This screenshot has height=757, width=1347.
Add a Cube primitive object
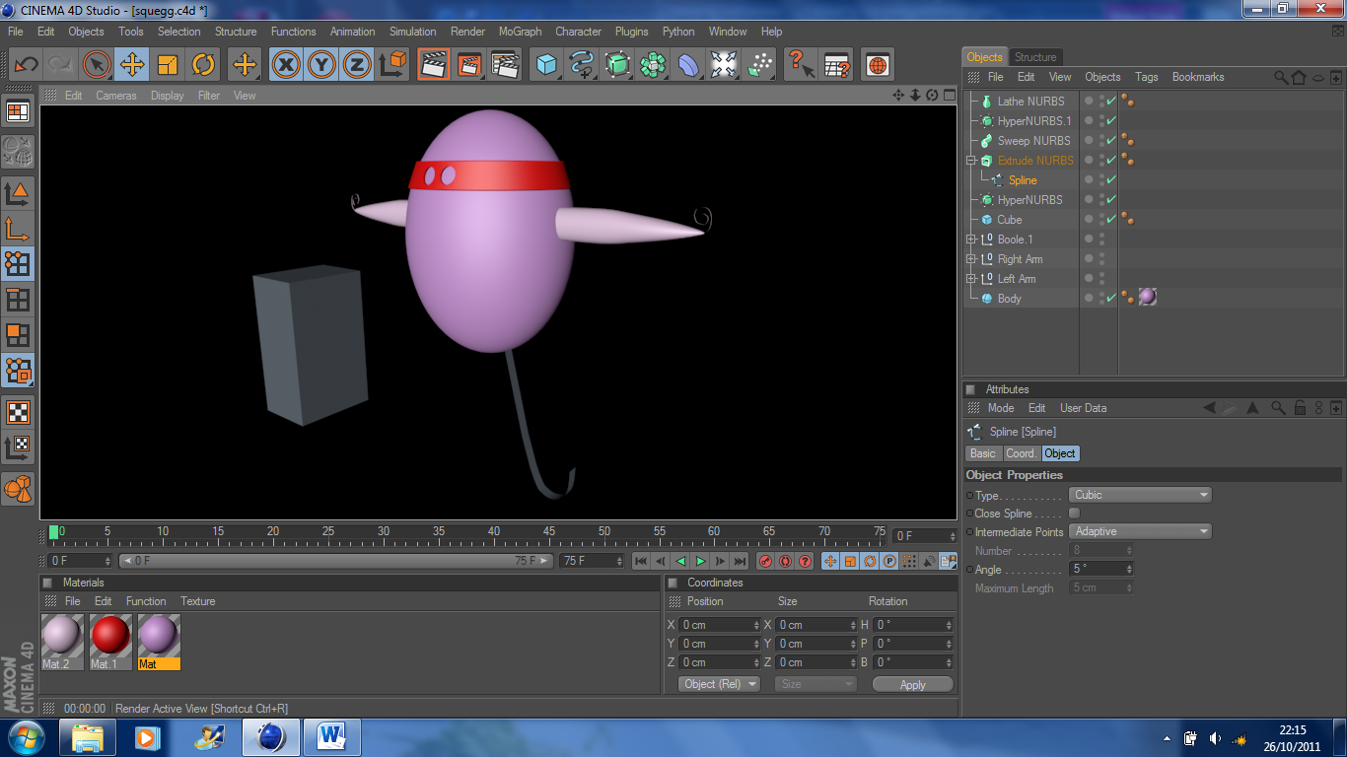(546, 65)
